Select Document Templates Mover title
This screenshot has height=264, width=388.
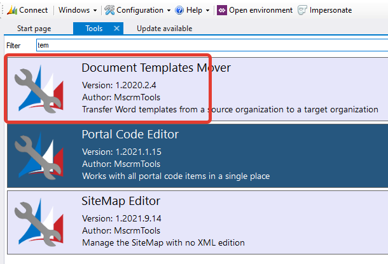click(x=156, y=68)
